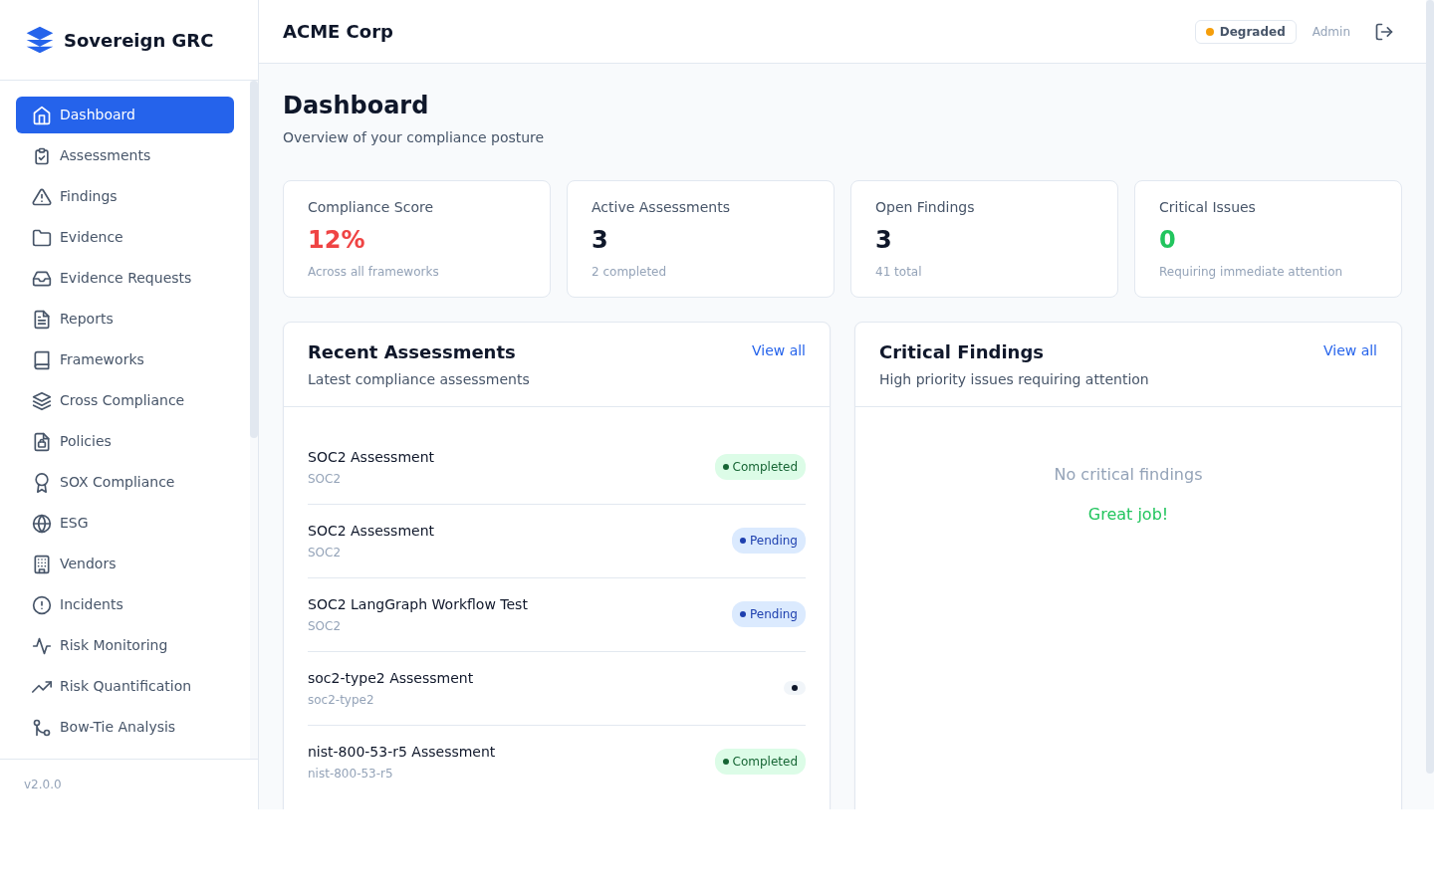
Task: Click the Admin label in header
Action: 1331,31
